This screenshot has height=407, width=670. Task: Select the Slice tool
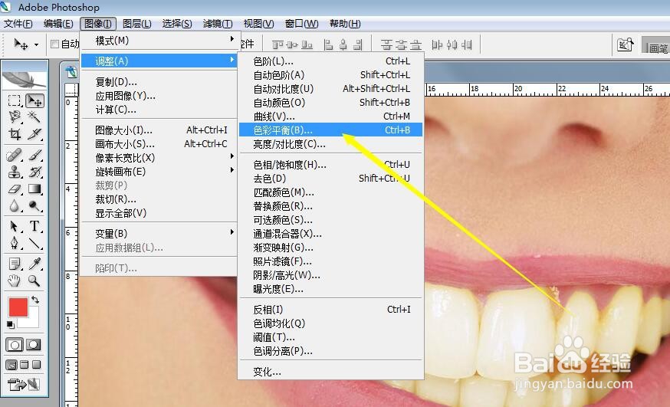[x=34, y=134]
